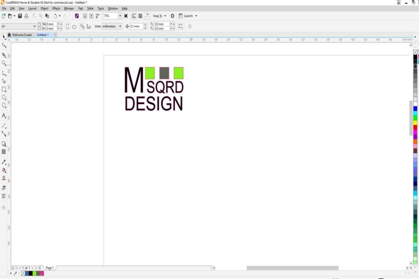Click the Full-screen preview icon

coord(126,16)
